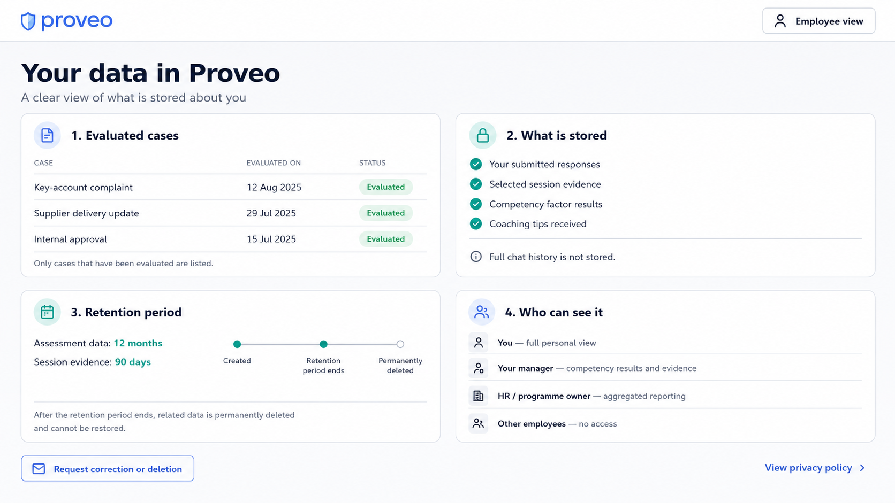Click the chevron arrow next to View privacy policy
This screenshot has width=895, height=503.
click(x=862, y=468)
